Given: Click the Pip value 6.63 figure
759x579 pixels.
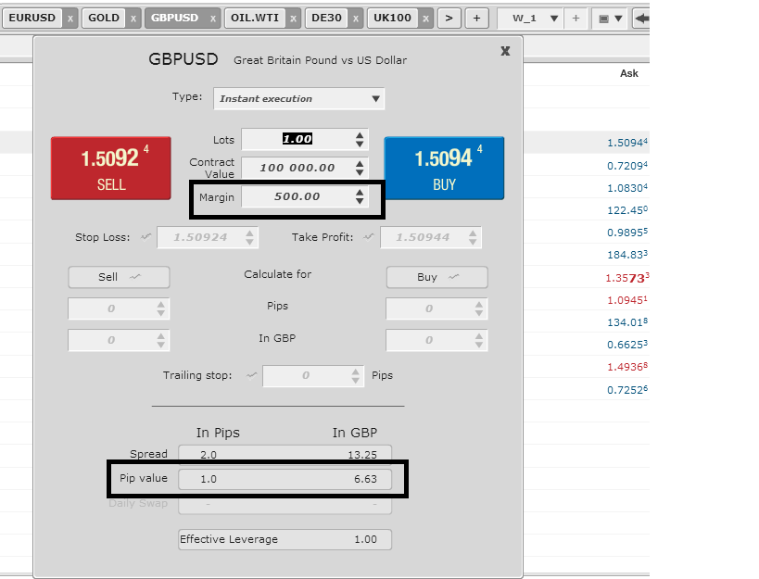Looking at the screenshot, I should point(365,479).
